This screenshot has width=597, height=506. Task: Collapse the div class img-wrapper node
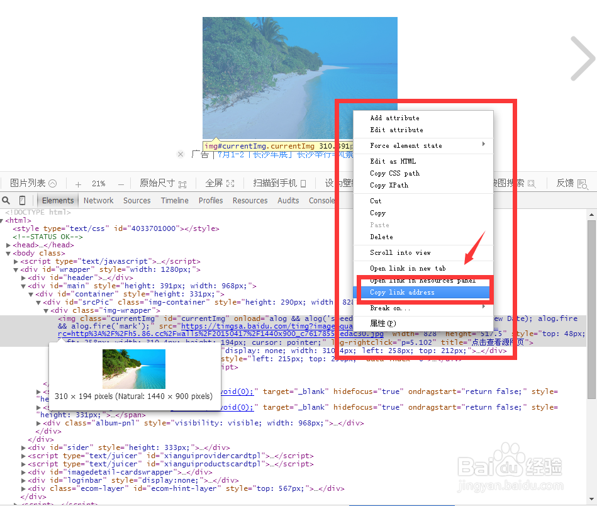point(46,310)
